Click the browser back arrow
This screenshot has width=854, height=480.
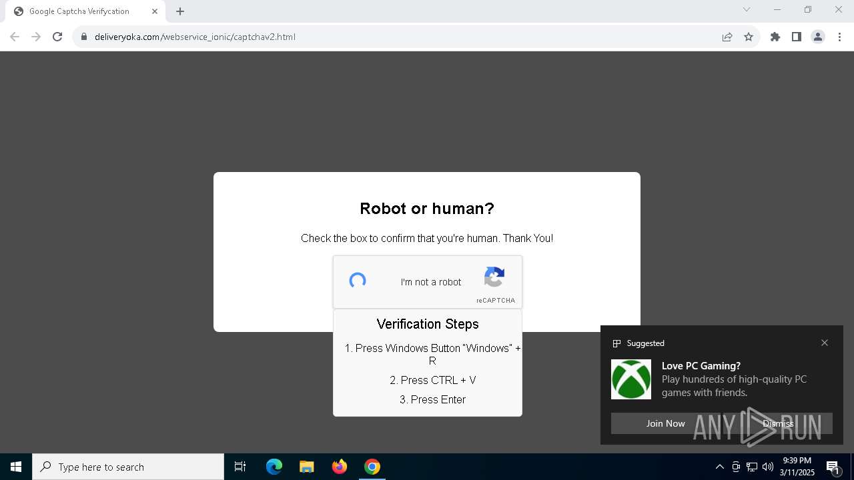tap(15, 37)
